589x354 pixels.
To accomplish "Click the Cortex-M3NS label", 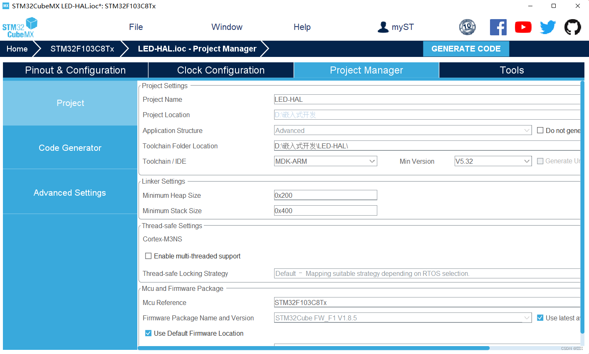I will (162, 239).
